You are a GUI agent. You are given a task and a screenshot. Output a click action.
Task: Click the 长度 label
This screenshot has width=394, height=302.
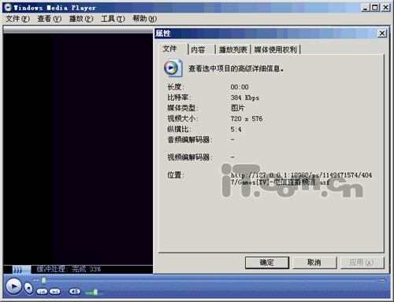point(176,87)
